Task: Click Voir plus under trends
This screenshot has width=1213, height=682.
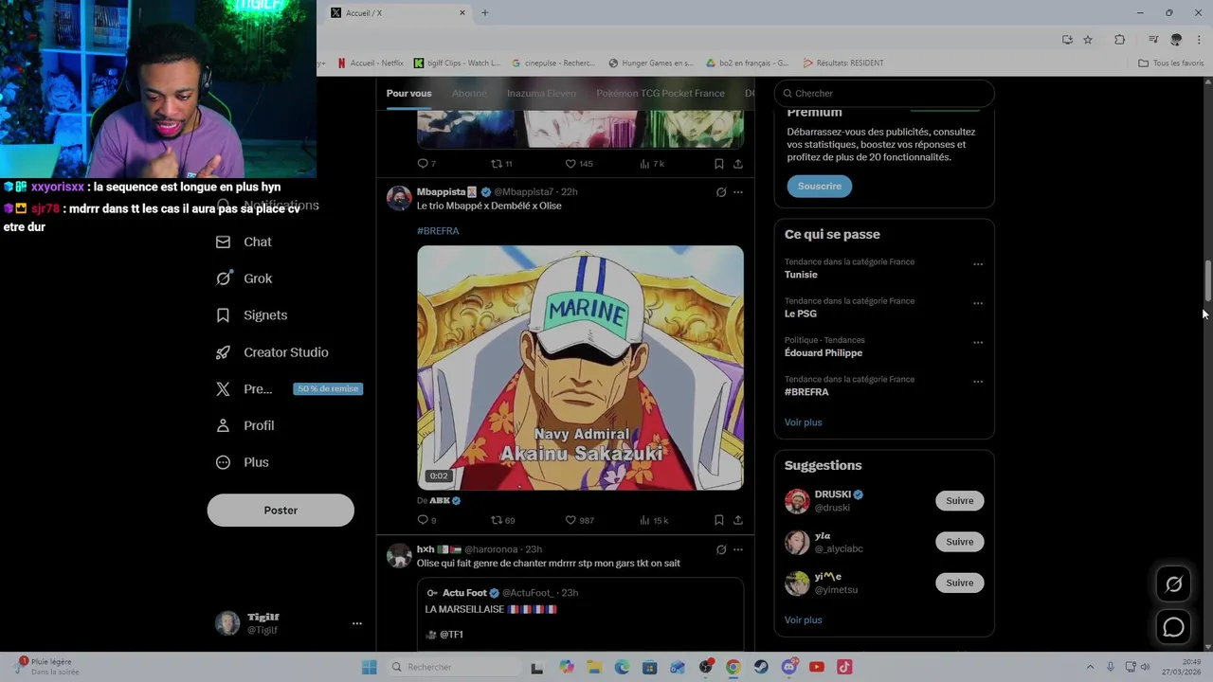Action: click(804, 422)
